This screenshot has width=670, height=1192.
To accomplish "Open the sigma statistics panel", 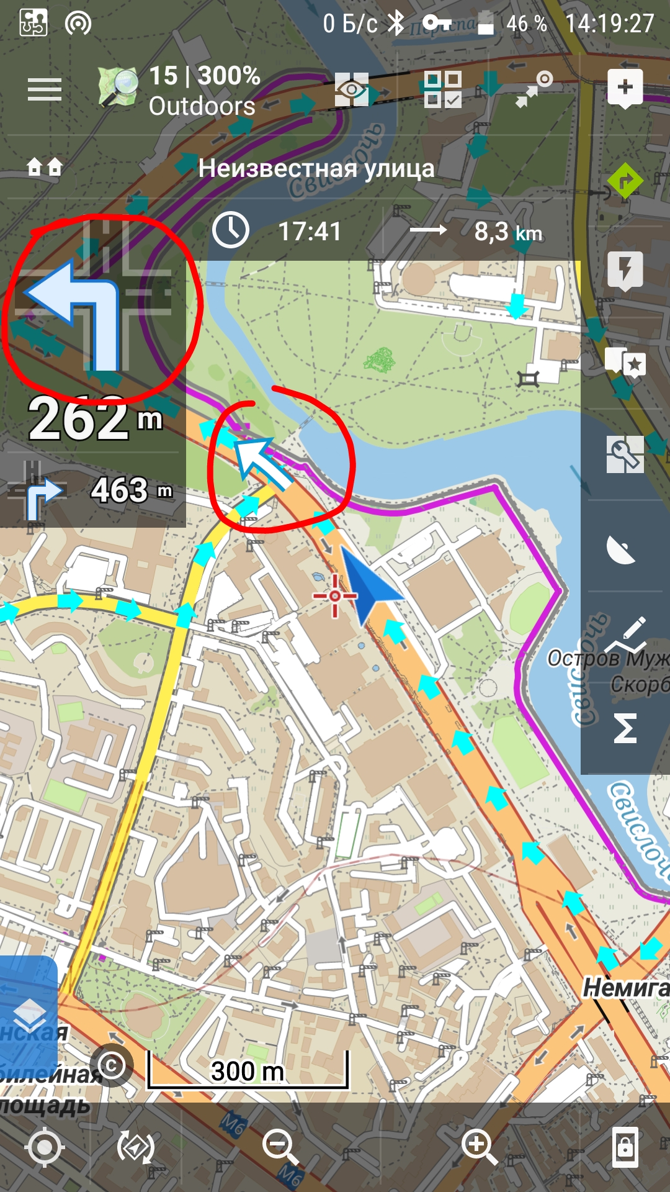I will click(625, 727).
